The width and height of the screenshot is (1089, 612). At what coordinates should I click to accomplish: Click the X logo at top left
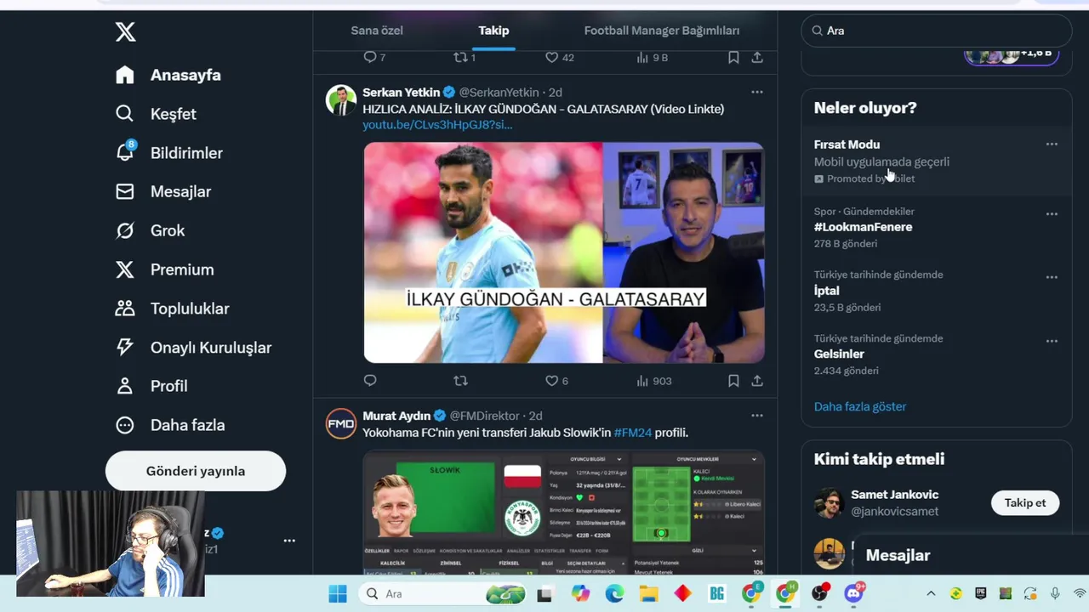[125, 32]
